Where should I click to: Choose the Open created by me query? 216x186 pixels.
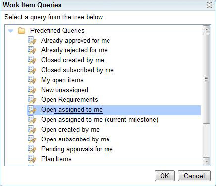coord(70,130)
